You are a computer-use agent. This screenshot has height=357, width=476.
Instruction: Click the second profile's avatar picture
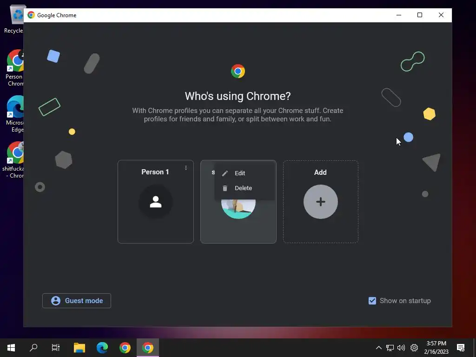coord(238,209)
